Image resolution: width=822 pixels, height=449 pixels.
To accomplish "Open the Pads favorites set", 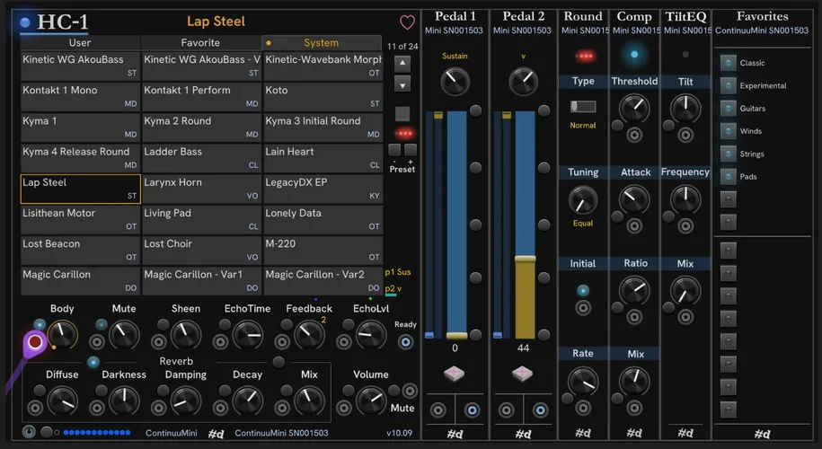I will 729,177.
